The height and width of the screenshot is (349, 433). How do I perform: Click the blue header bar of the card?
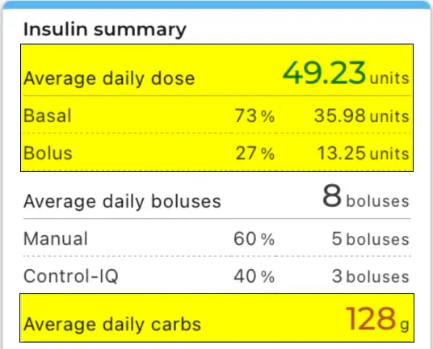(216, 5)
